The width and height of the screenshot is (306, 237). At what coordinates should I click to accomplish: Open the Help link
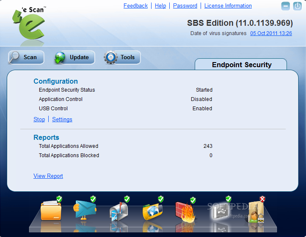click(x=160, y=6)
